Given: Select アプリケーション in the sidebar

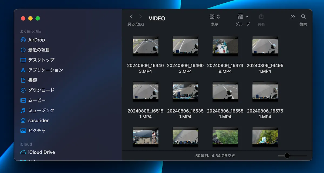Looking at the screenshot, I should click(46, 70).
